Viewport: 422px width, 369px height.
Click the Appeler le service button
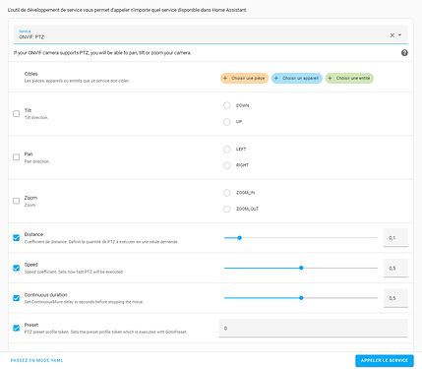click(x=385, y=360)
